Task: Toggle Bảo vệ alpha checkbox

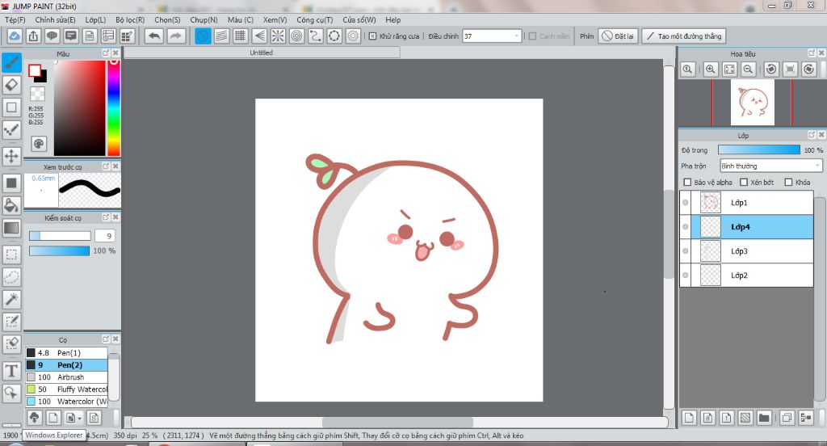Action: [687, 182]
